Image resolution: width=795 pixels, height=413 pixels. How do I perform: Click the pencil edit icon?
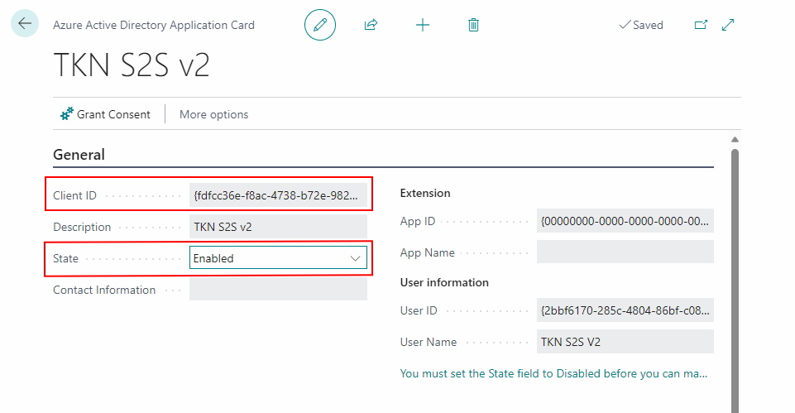(320, 25)
